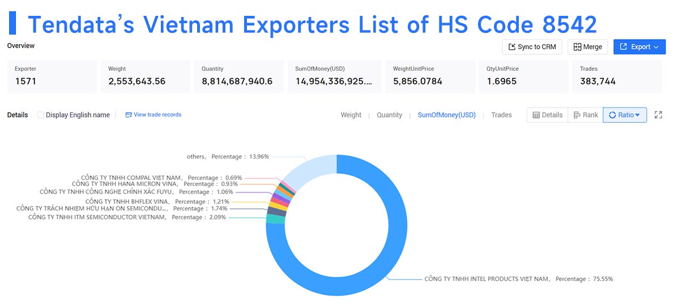Click the CHÍNH XÁC FUYU 1.06% label

tap(136, 192)
